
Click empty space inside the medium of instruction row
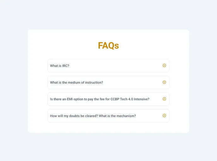pyautogui.click(x=132, y=82)
